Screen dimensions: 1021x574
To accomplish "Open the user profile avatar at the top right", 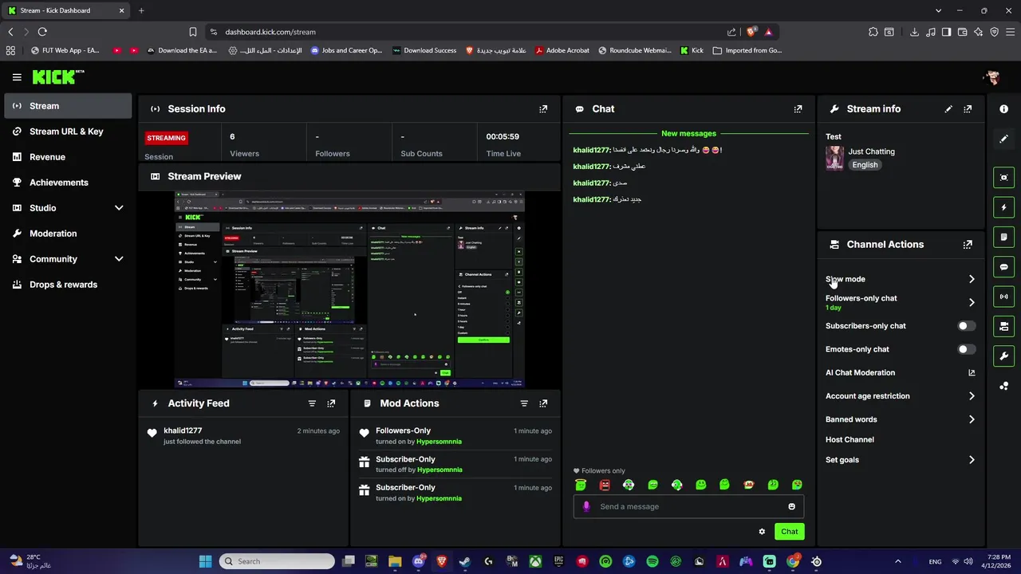I will click(992, 77).
